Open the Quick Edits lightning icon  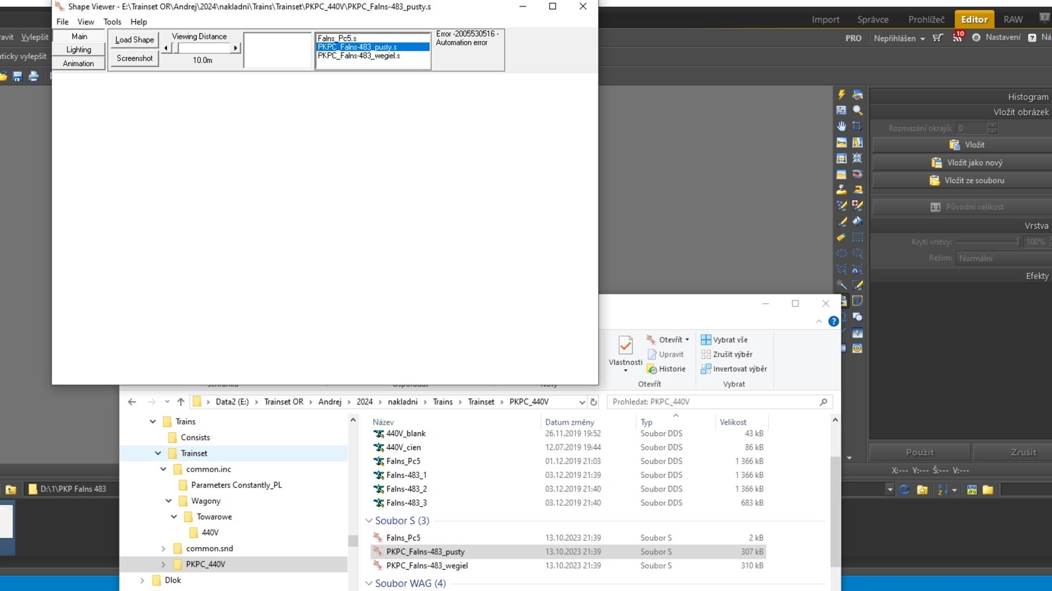[x=841, y=95]
